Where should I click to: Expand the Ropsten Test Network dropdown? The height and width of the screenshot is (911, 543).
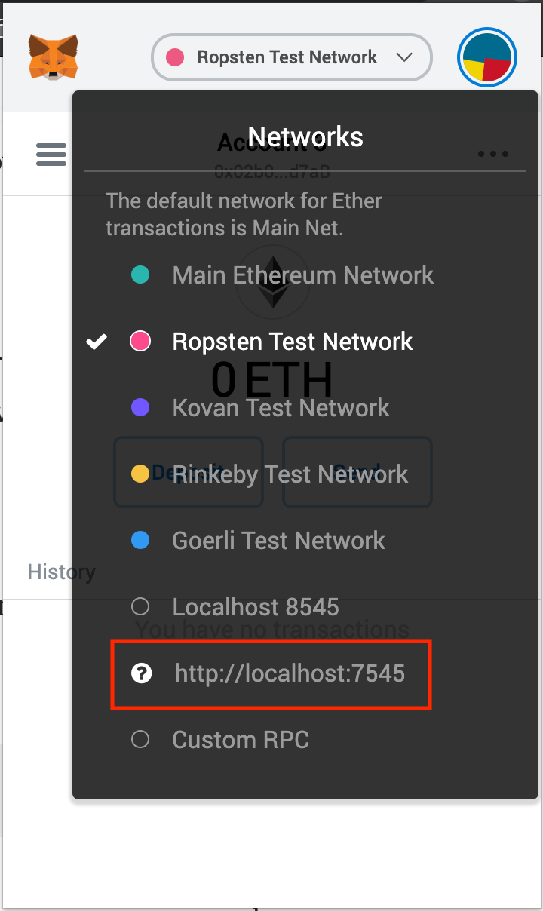pyautogui.click(x=292, y=57)
